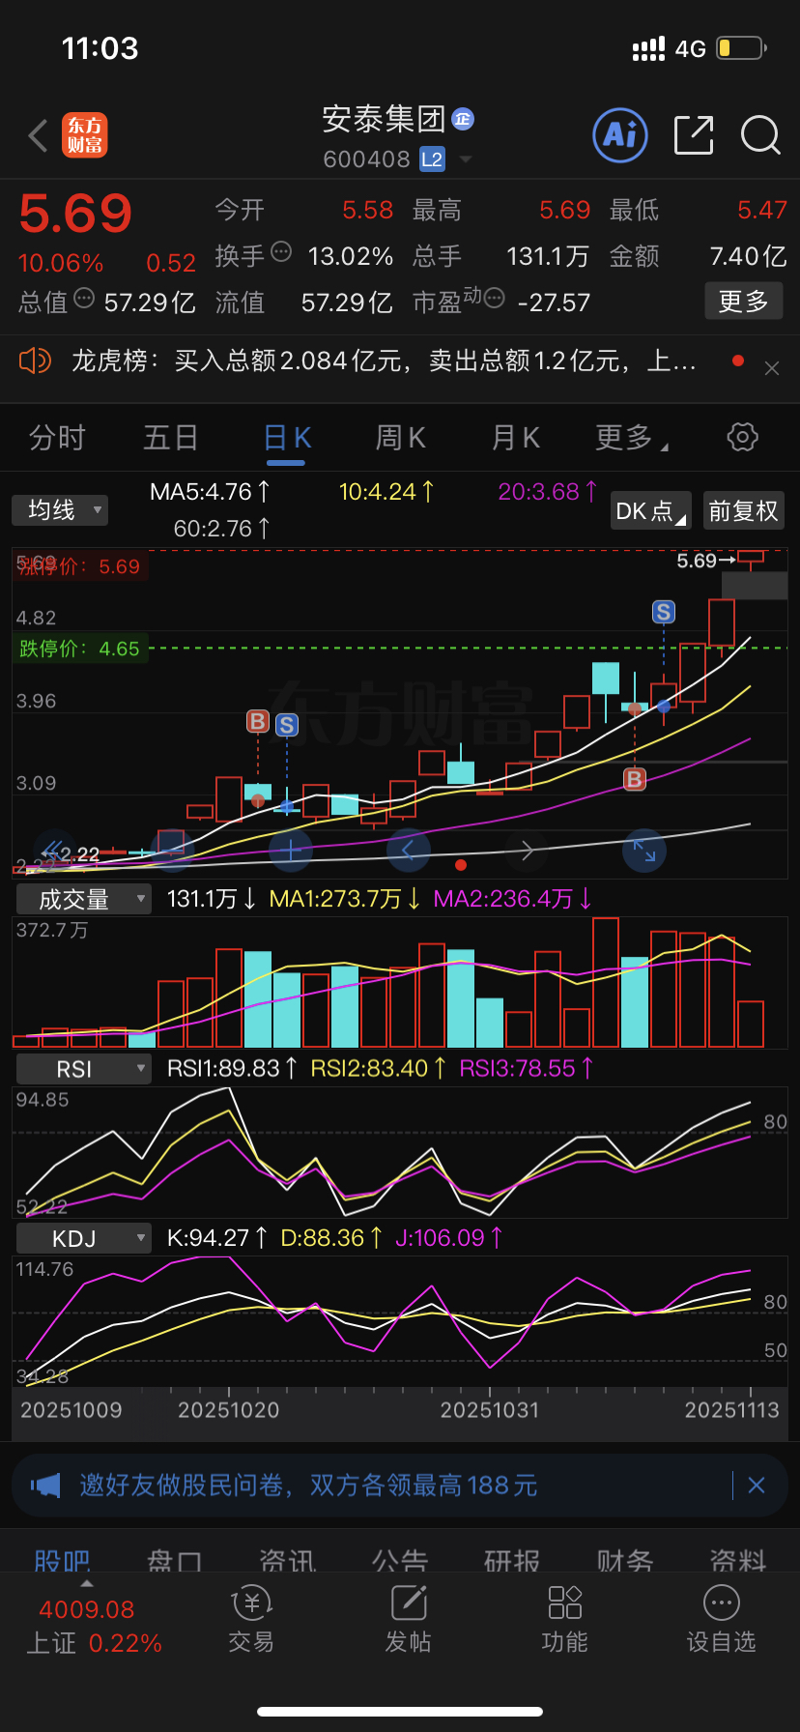
Task: Open the RSI indicator dropdown
Action: [x=84, y=1069]
